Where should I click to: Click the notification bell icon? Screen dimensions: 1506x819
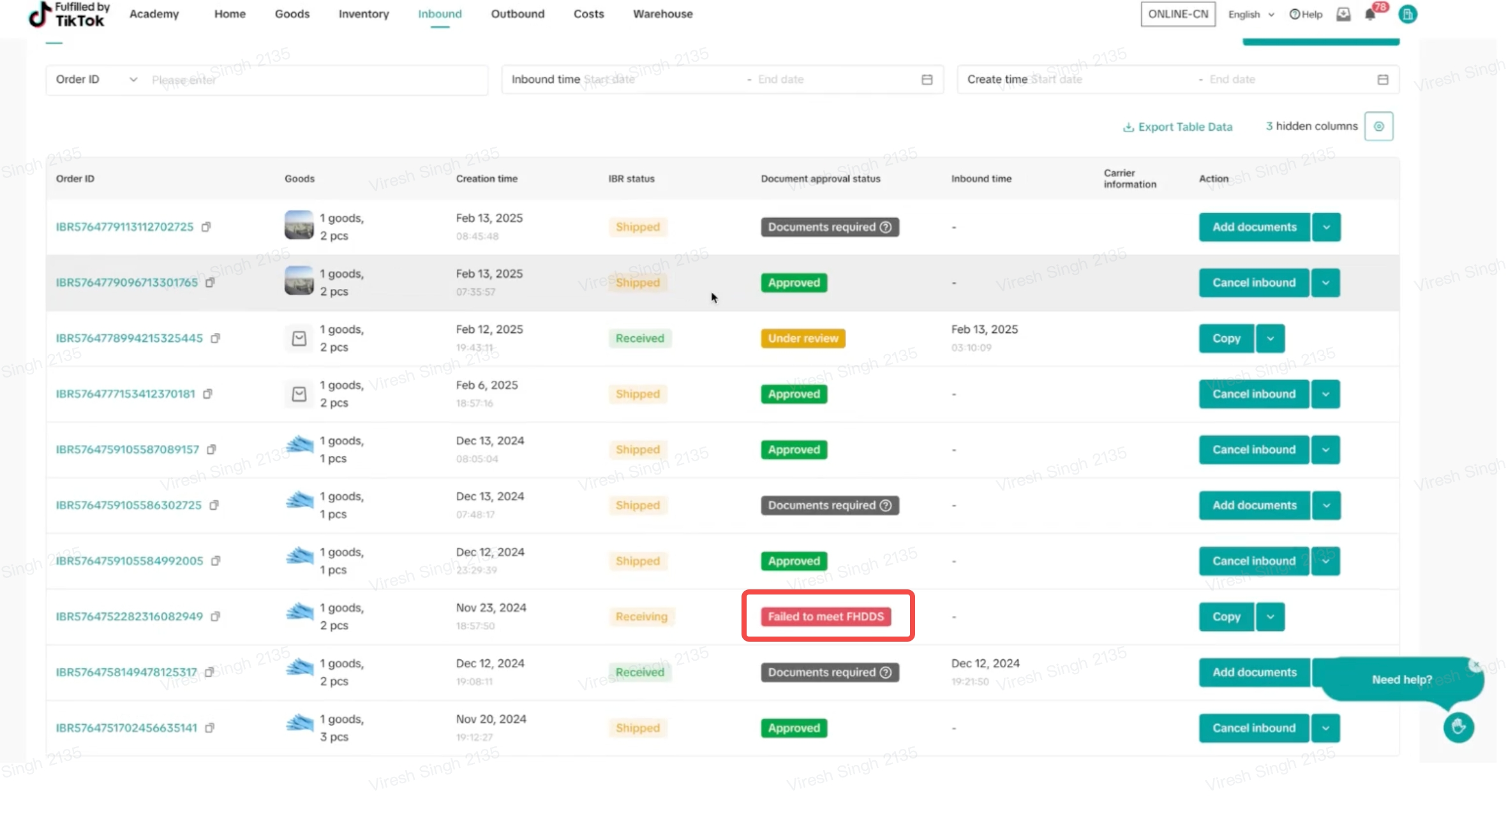pos(1370,15)
